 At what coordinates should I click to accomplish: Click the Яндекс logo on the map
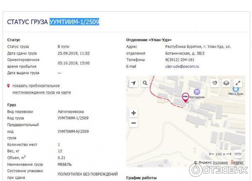(238, 163)
